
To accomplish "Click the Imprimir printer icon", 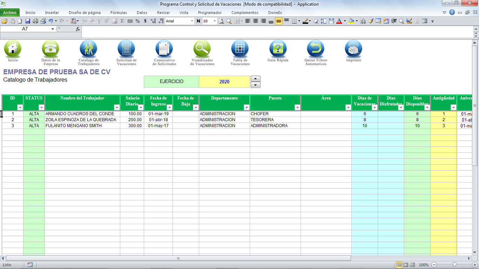I will pyautogui.click(x=353, y=49).
